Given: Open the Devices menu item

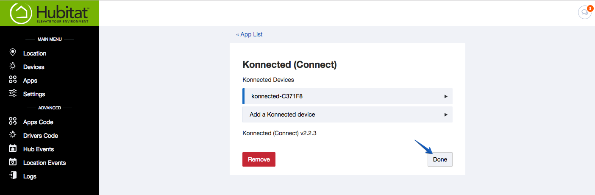Looking at the screenshot, I should 33,67.
